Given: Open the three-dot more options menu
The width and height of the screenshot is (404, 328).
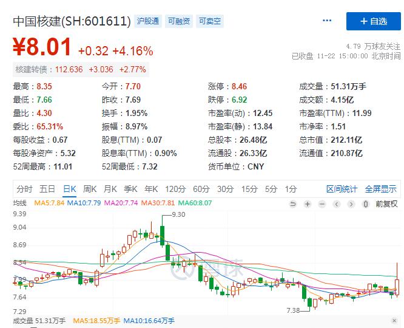Looking at the screenshot, I should click(x=327, y=21).
